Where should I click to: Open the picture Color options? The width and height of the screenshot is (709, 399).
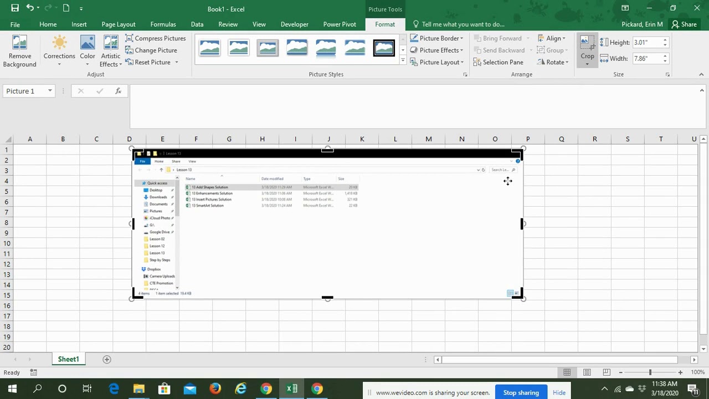(88, 50)
